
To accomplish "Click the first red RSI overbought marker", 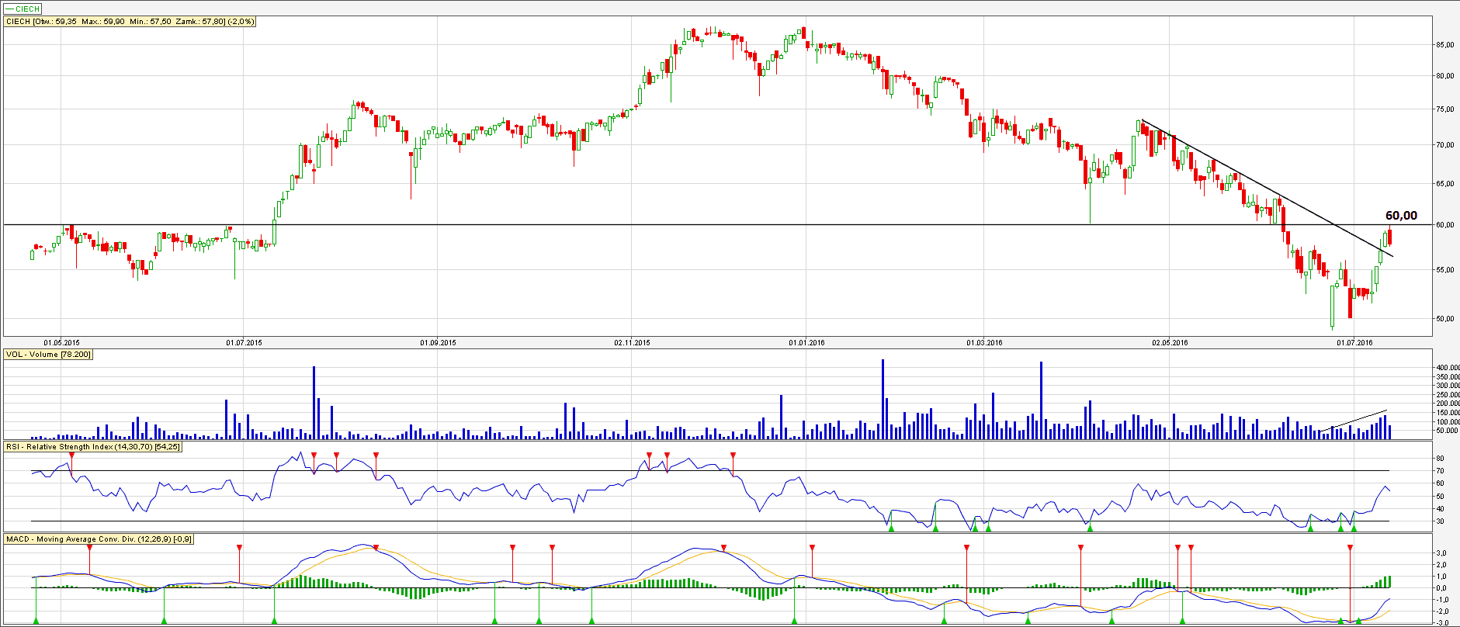I will (71, 456).
